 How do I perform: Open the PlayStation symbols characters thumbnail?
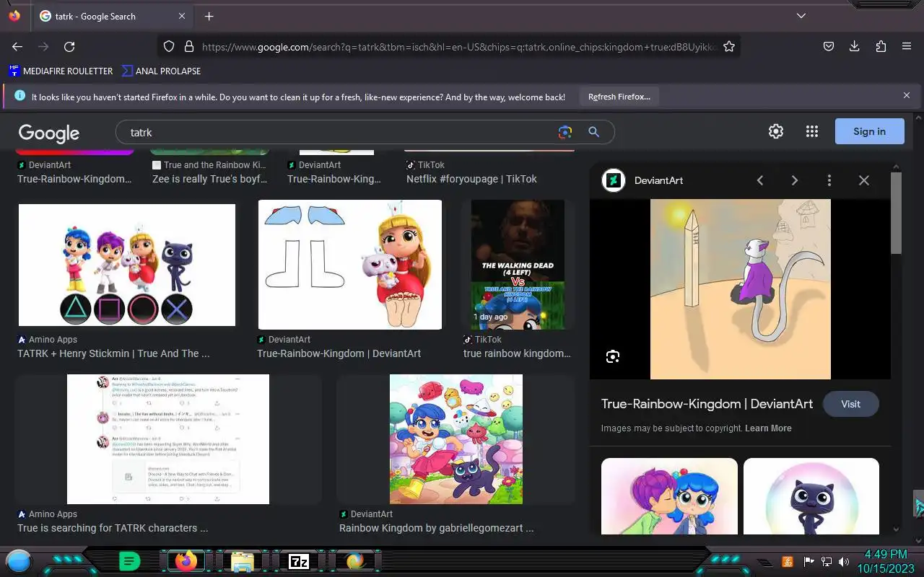(x=127, y=265)
